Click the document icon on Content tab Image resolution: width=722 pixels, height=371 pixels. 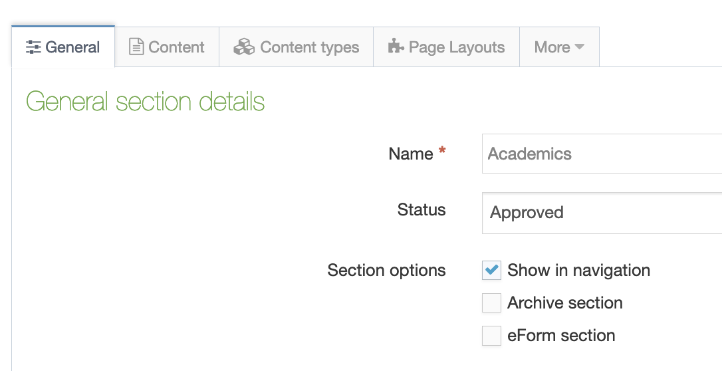click(136, 47)
